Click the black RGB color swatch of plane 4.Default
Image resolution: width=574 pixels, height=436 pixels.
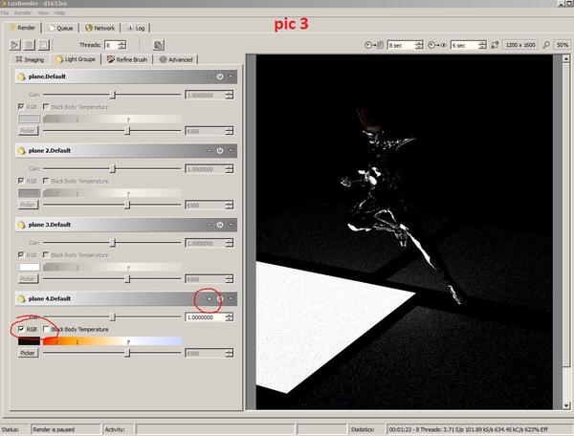coord(29,341)
